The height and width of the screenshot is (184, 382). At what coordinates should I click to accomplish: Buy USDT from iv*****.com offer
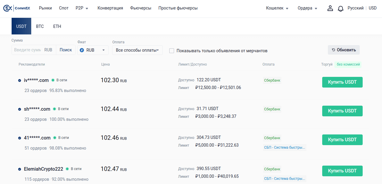342,82
